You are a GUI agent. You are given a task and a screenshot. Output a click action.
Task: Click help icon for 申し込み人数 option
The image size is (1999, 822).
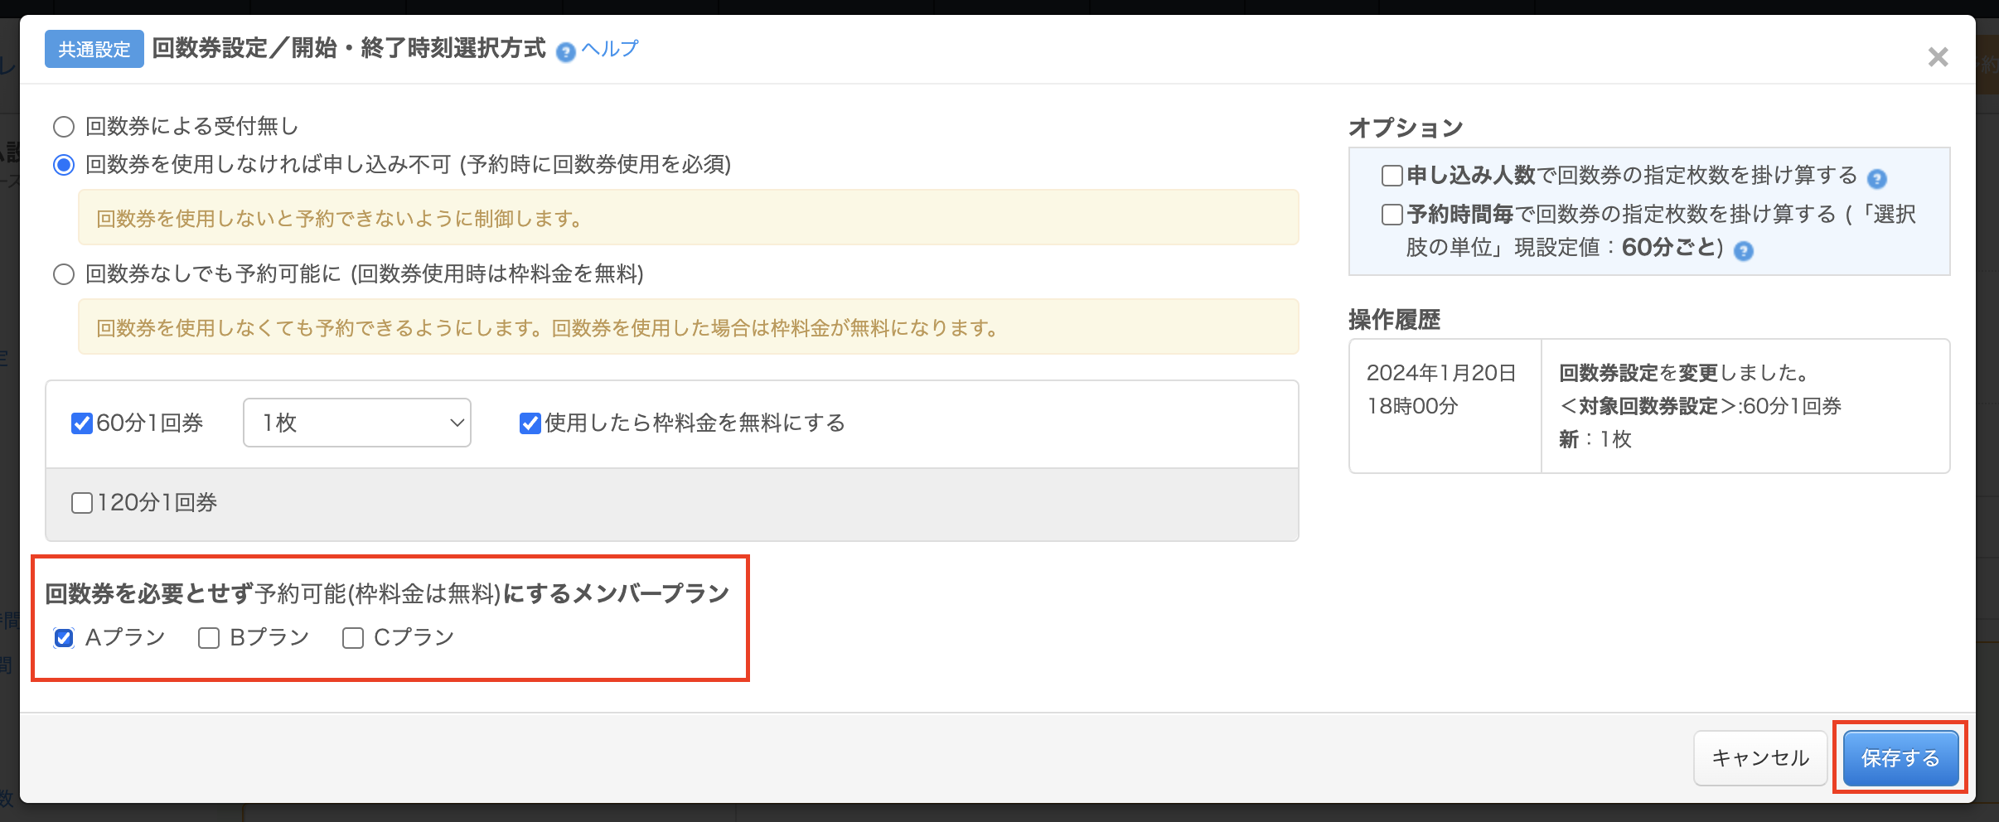click(x=1876, y=178)
